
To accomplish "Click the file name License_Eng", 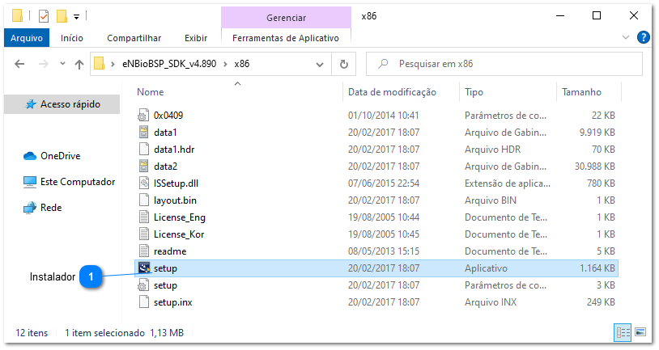I will pyautogui.click(x=180, y=217).
